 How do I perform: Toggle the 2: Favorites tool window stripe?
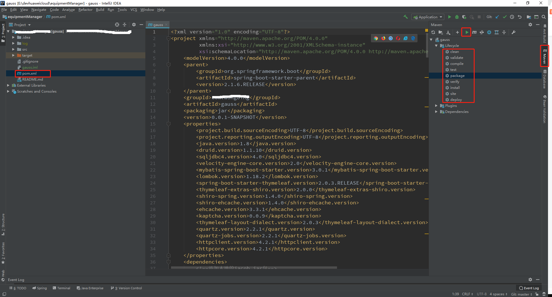click(x=3, y=253)
